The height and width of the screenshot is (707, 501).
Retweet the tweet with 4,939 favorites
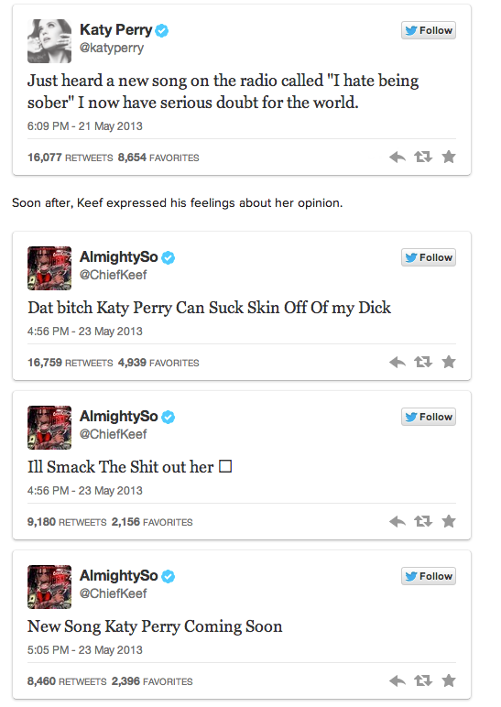click(x=423, y=362)
